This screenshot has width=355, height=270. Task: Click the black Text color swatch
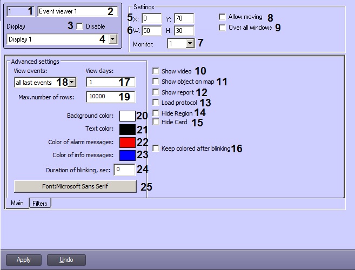click(x=126, y=129)
